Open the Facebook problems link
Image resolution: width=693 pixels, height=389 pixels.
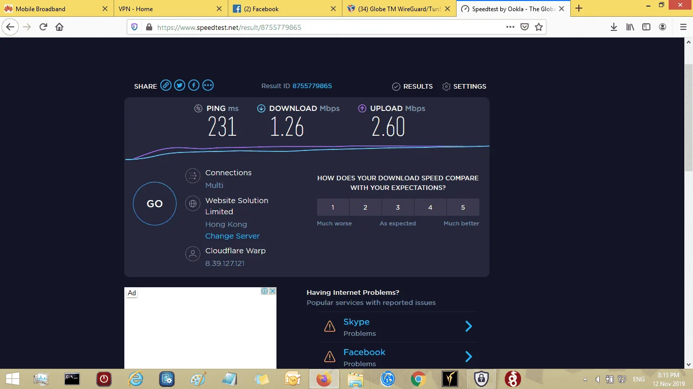tap(364, 352)
